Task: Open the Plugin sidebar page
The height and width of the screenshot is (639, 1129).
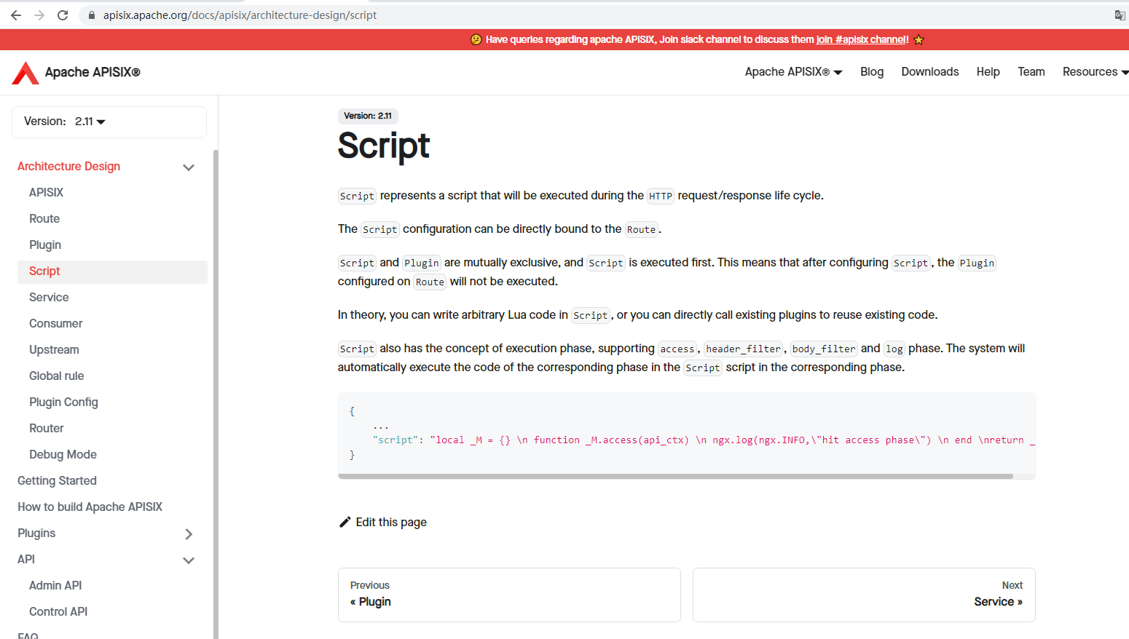Action: pos(45,245)
